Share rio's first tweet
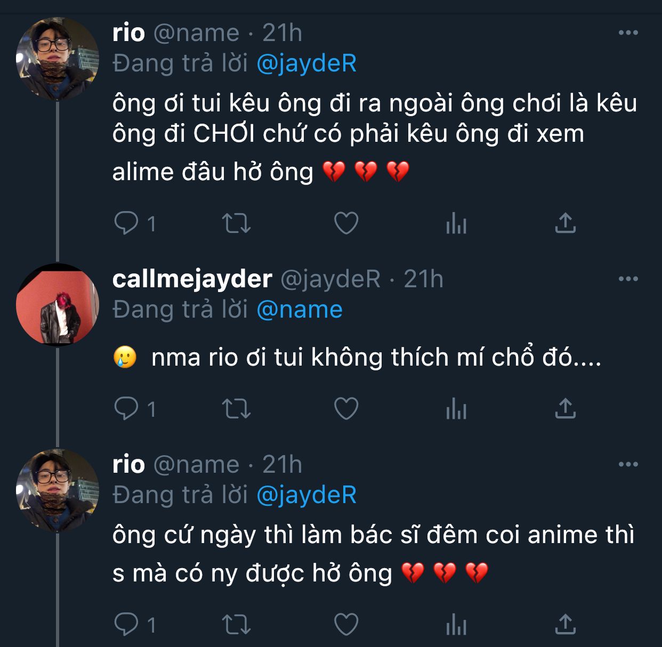Image resolution: width=662 pixels, height=647 pixels. click(565, 223)
